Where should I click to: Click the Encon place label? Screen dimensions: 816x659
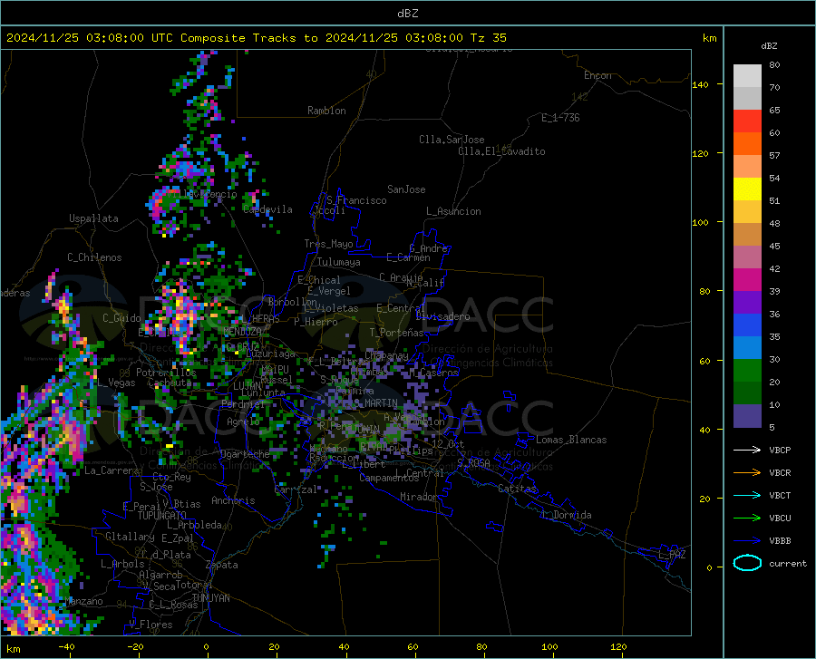pos(597,75)
